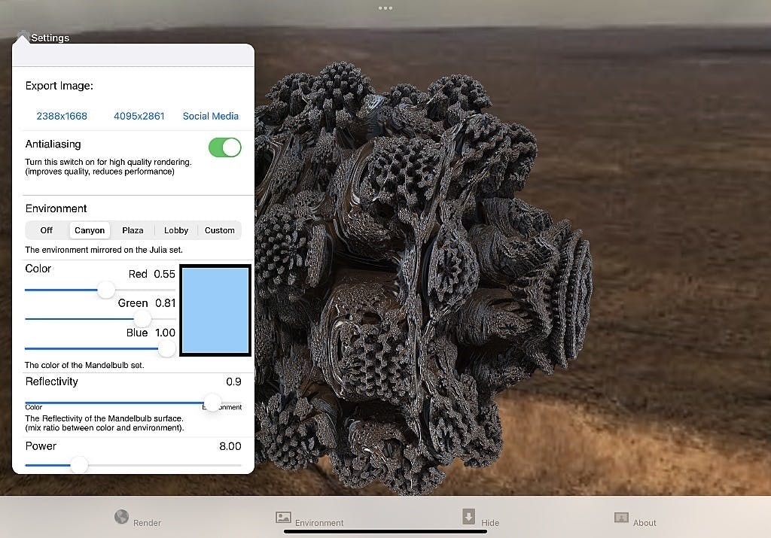The image size is (771, 538).
Task: Click the Power slider thumb
Action: point(79,465)
